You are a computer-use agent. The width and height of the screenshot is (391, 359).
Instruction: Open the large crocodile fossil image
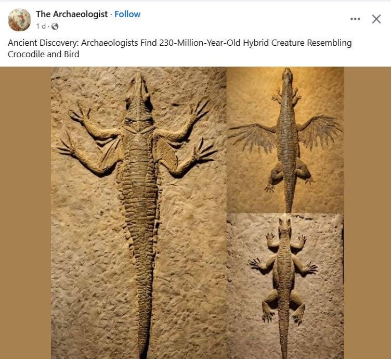[x=139, y=213]
